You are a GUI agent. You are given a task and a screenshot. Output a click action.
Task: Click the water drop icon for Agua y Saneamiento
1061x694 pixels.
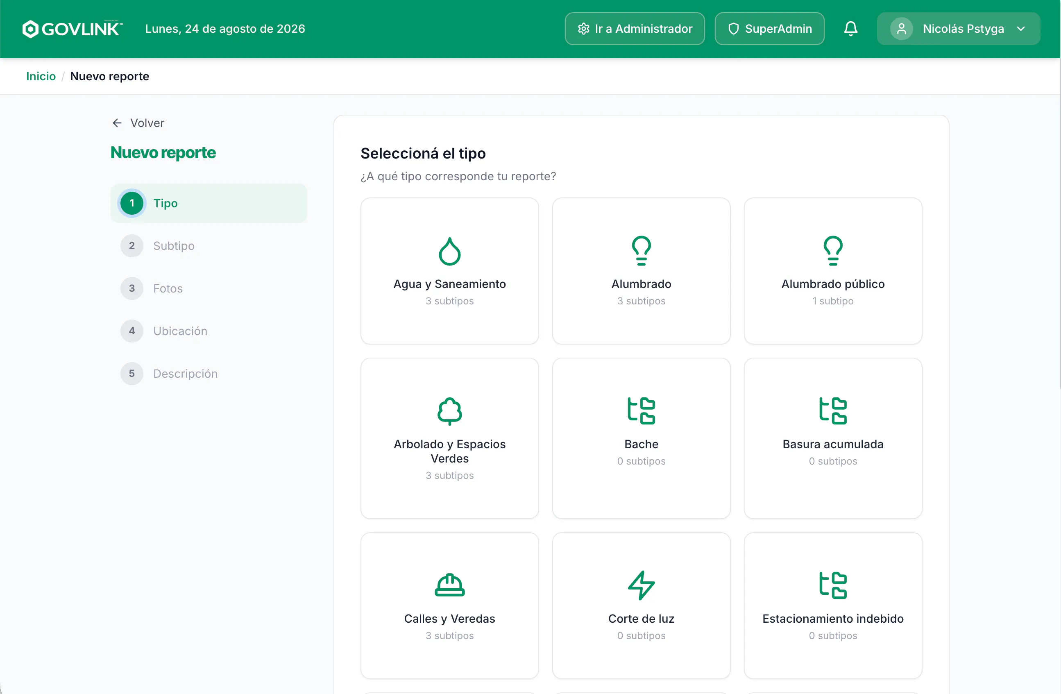click(x=449, y=251)
